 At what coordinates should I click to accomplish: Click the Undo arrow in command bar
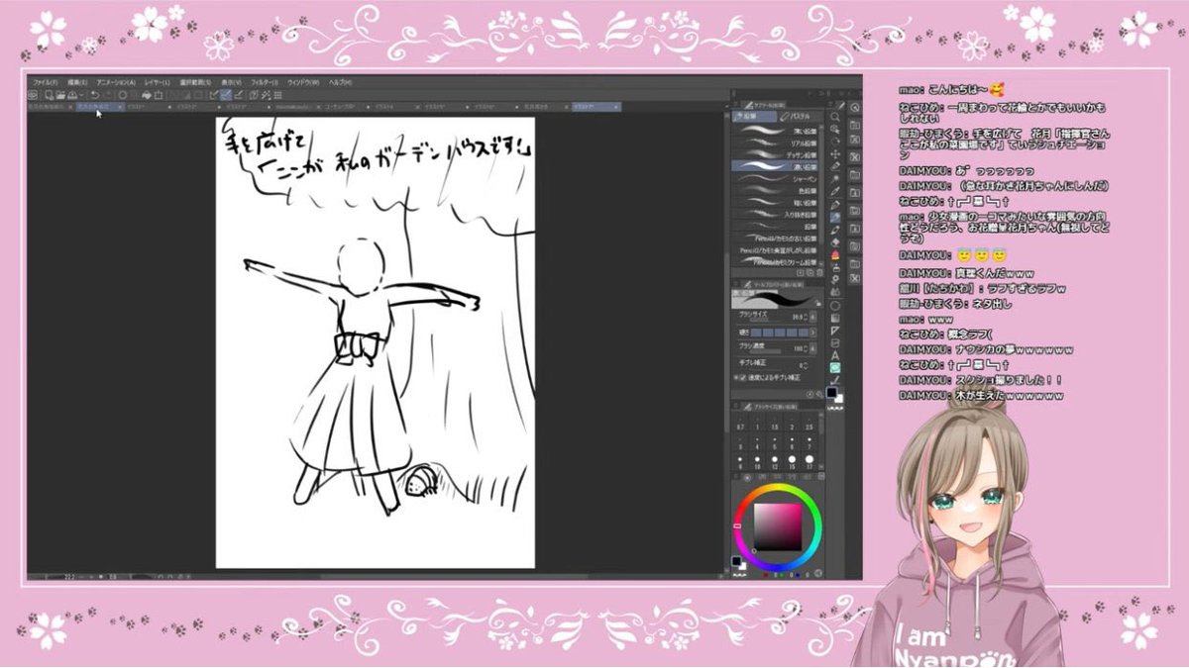click(94, 95)
